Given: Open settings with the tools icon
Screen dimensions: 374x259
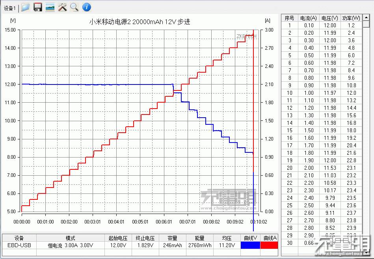Looking at the screenshot, I should click(63, 7).
